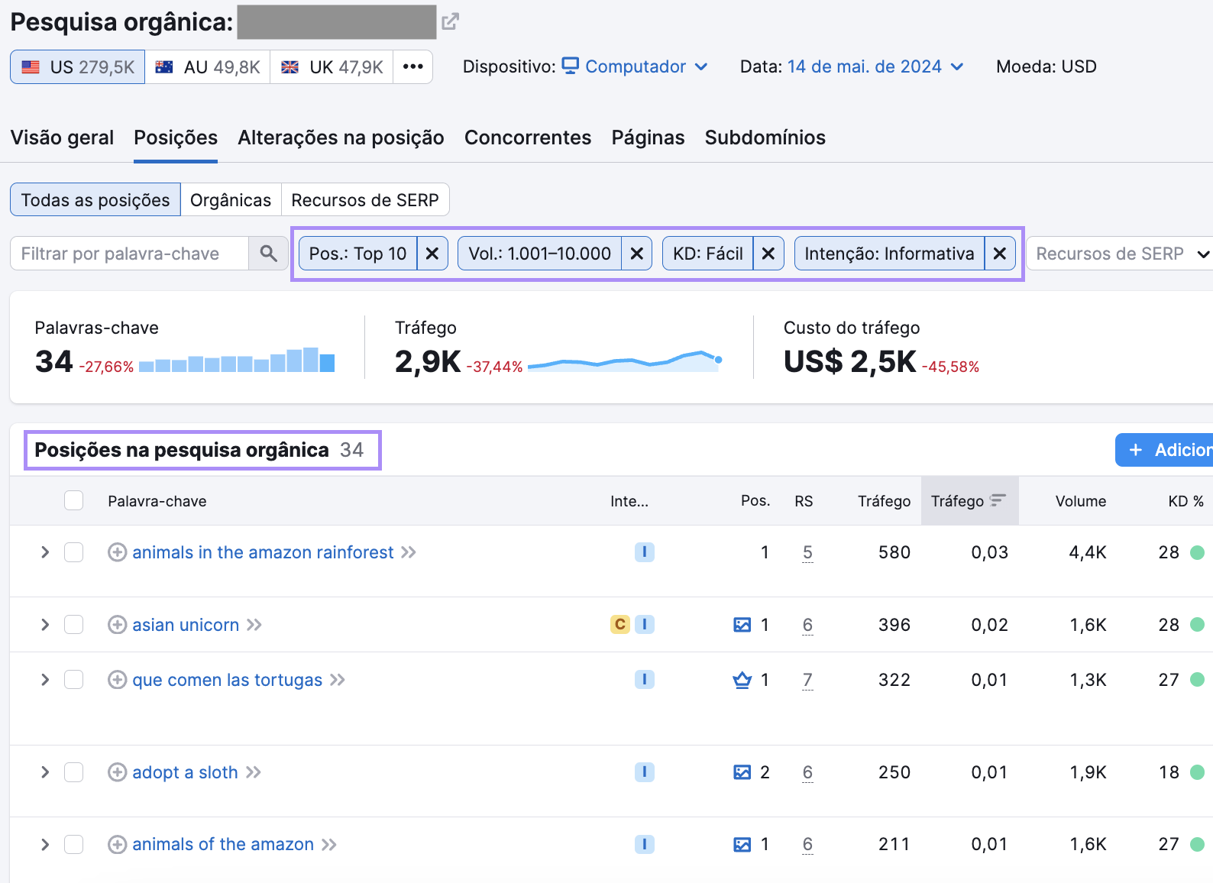Expand the 'animals of the amazon' row
The height and width of the screenshot is (883, 1213).
point(45,844)
